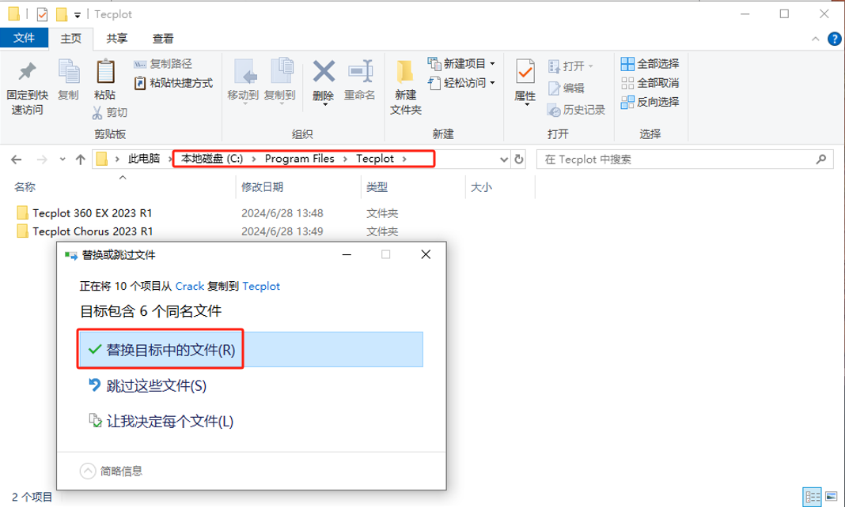Open the Copy to (复制到) menu
This screenshot has height=507, width=845.
[x=280, y=81]
